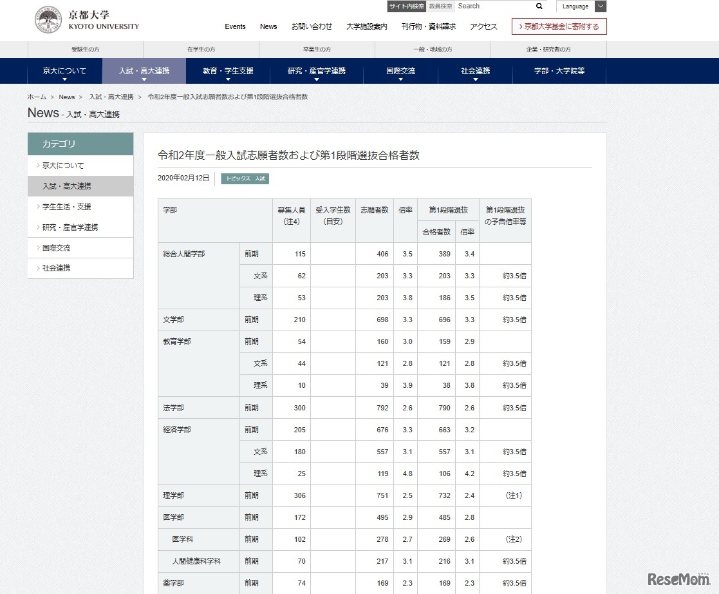Open the Events page link

tap(235, 27)
